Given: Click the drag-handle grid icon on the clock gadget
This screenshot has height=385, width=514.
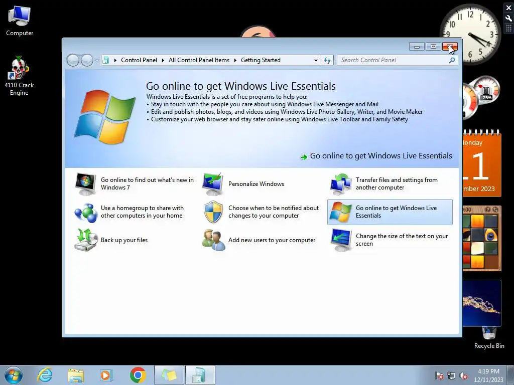Looking at the screenshot, I should (x=509, y=28).
